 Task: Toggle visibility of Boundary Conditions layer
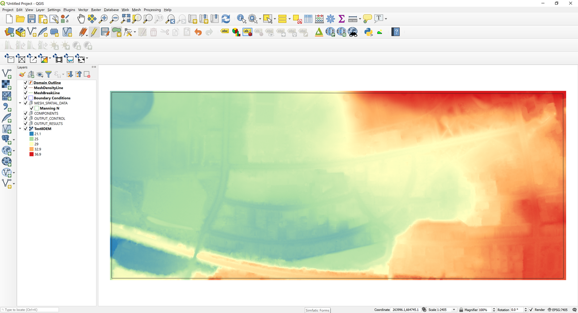[26, 98]
